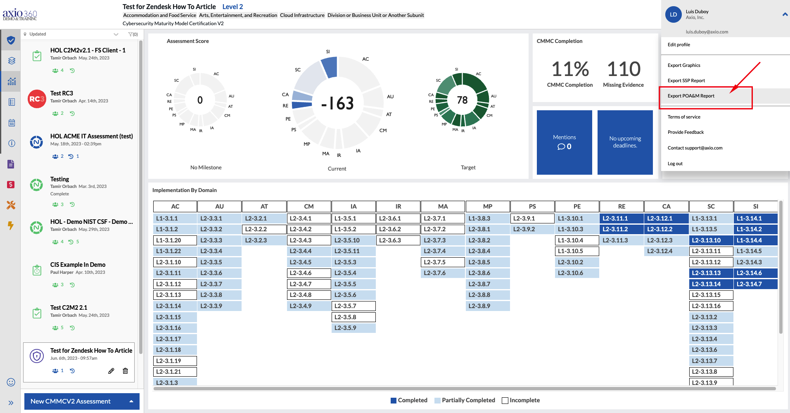Open the purple document sidebar icon

pos(11,164)
